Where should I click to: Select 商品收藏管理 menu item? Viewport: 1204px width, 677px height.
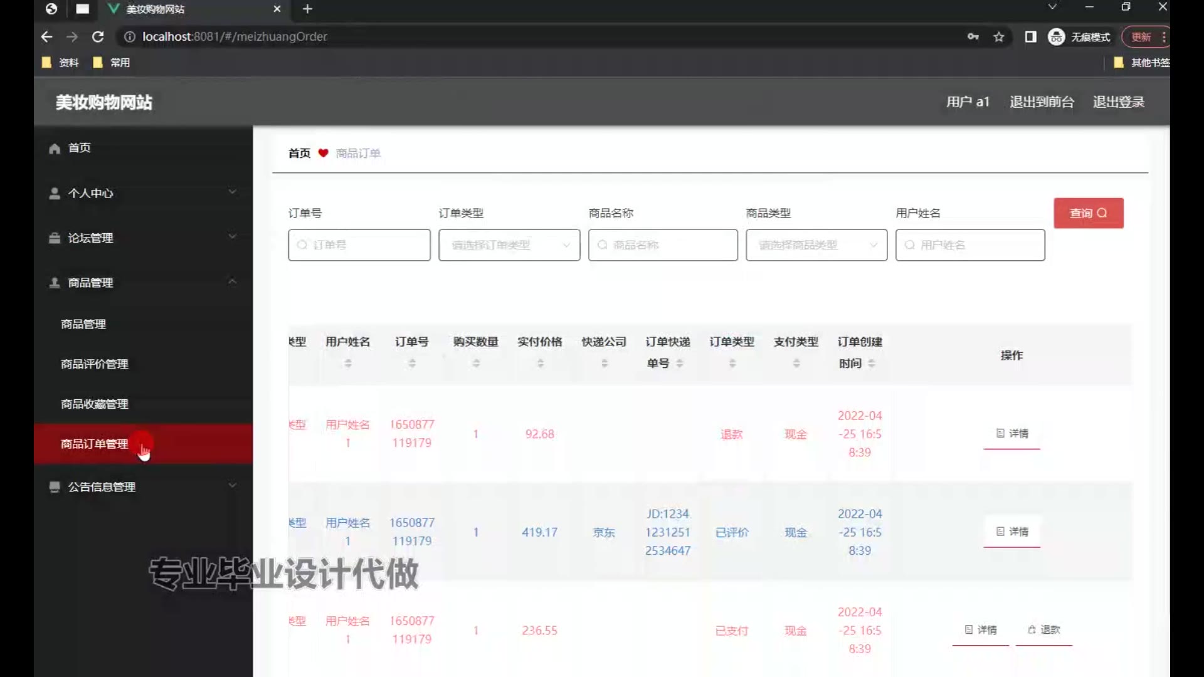(95, 404)
